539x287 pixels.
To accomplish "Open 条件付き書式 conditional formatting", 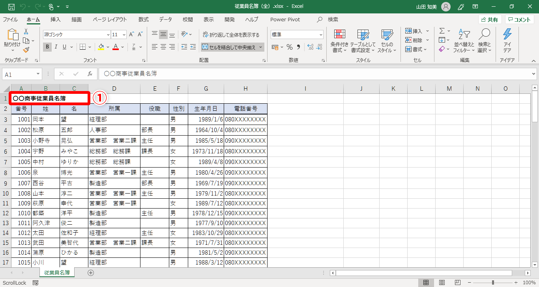I will pos(340,41).
